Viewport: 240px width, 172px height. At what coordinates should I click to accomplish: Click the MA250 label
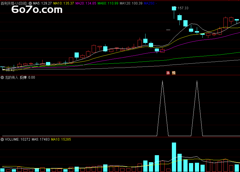(150, 3)
